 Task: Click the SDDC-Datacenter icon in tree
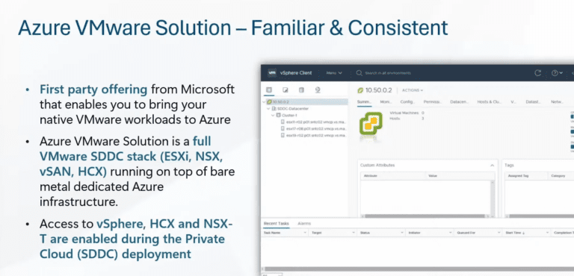[x=274, y=109]
